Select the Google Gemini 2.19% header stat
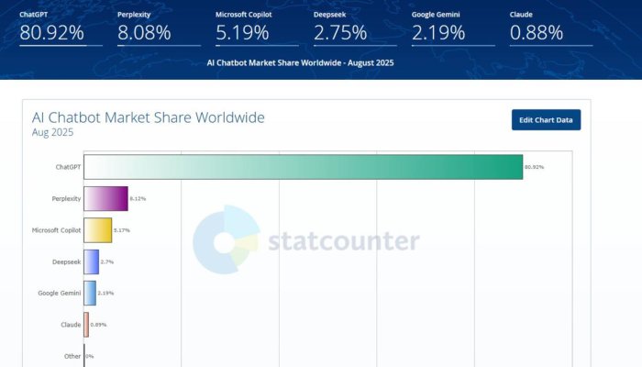The image size is (642, 367). pos(453,28)
